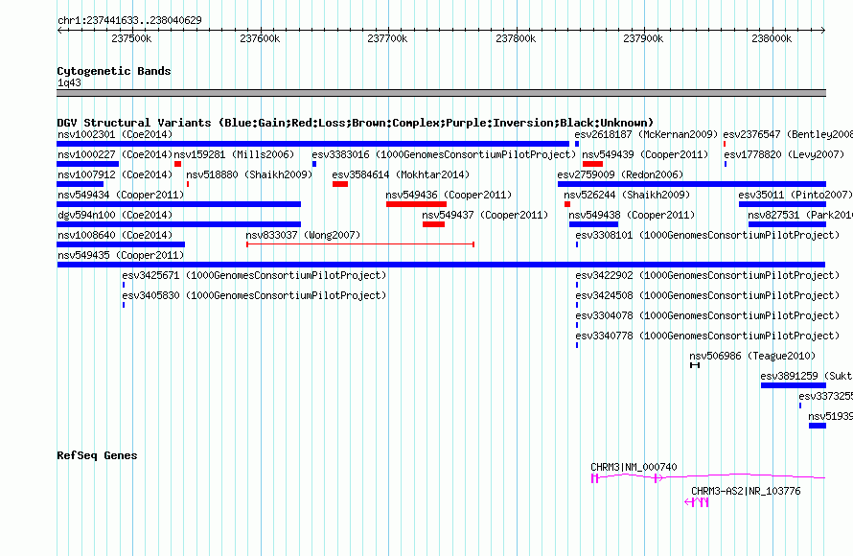853x556 pixels.
Task: Click the RefSeq Genes track heading
Action: coord(97,455)
